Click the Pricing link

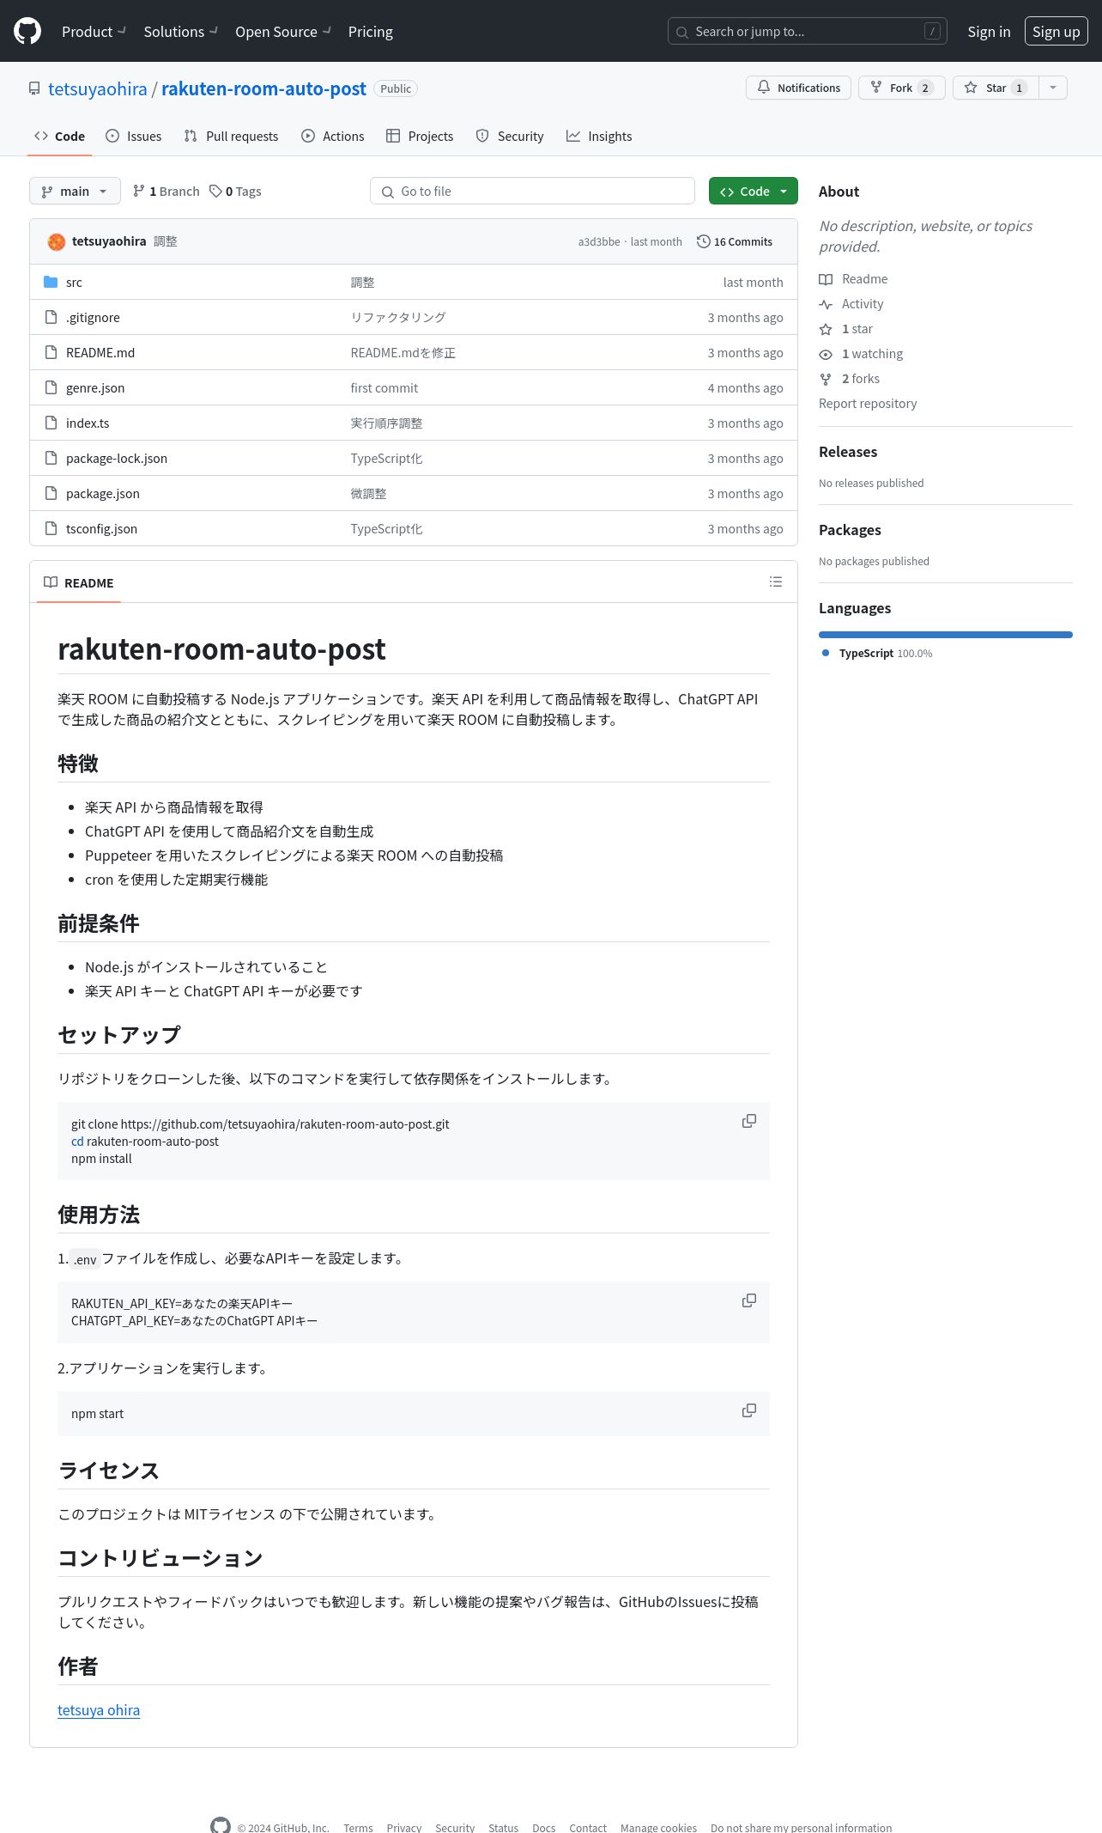(x=371, y=31)
